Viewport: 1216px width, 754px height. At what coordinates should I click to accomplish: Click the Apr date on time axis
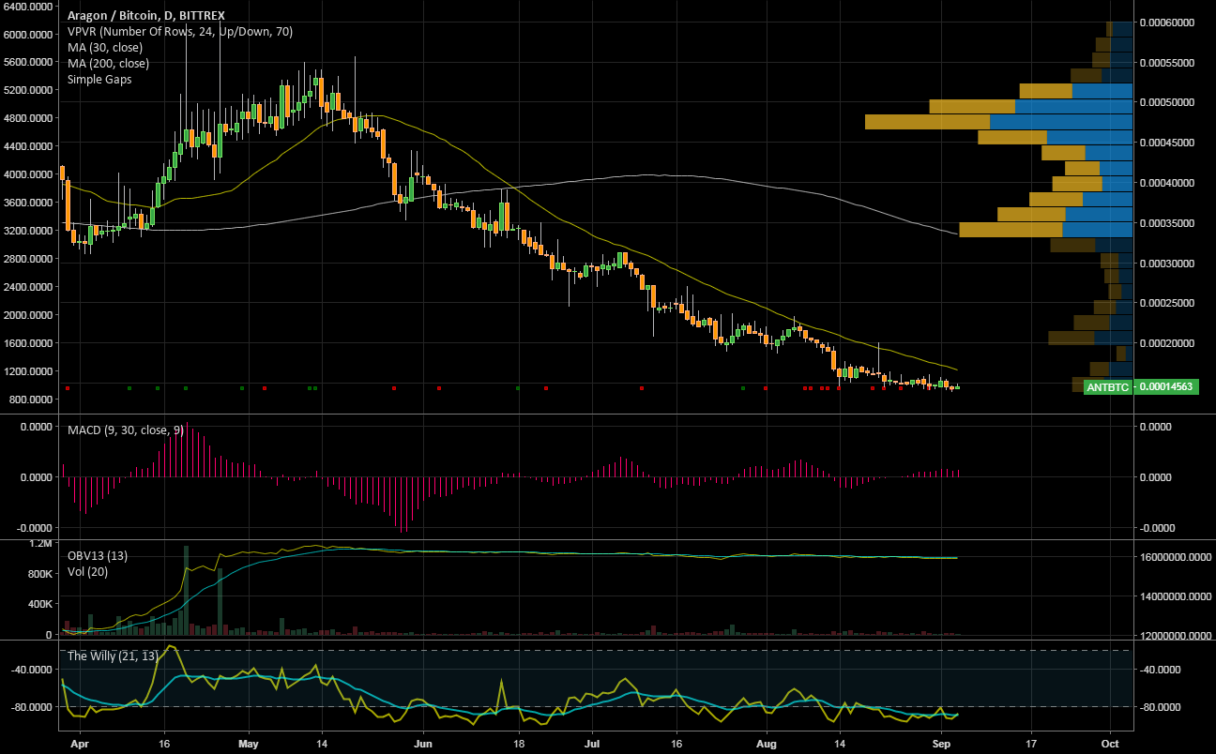point(79,743)
